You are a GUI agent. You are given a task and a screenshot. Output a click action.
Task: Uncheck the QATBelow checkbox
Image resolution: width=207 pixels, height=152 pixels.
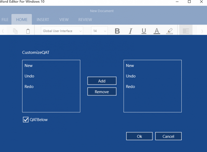pos(26,120)
